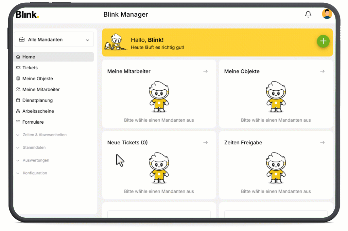
Task: Click the Neue Tickets (0) heading
Action: click(x=127, y=142)
